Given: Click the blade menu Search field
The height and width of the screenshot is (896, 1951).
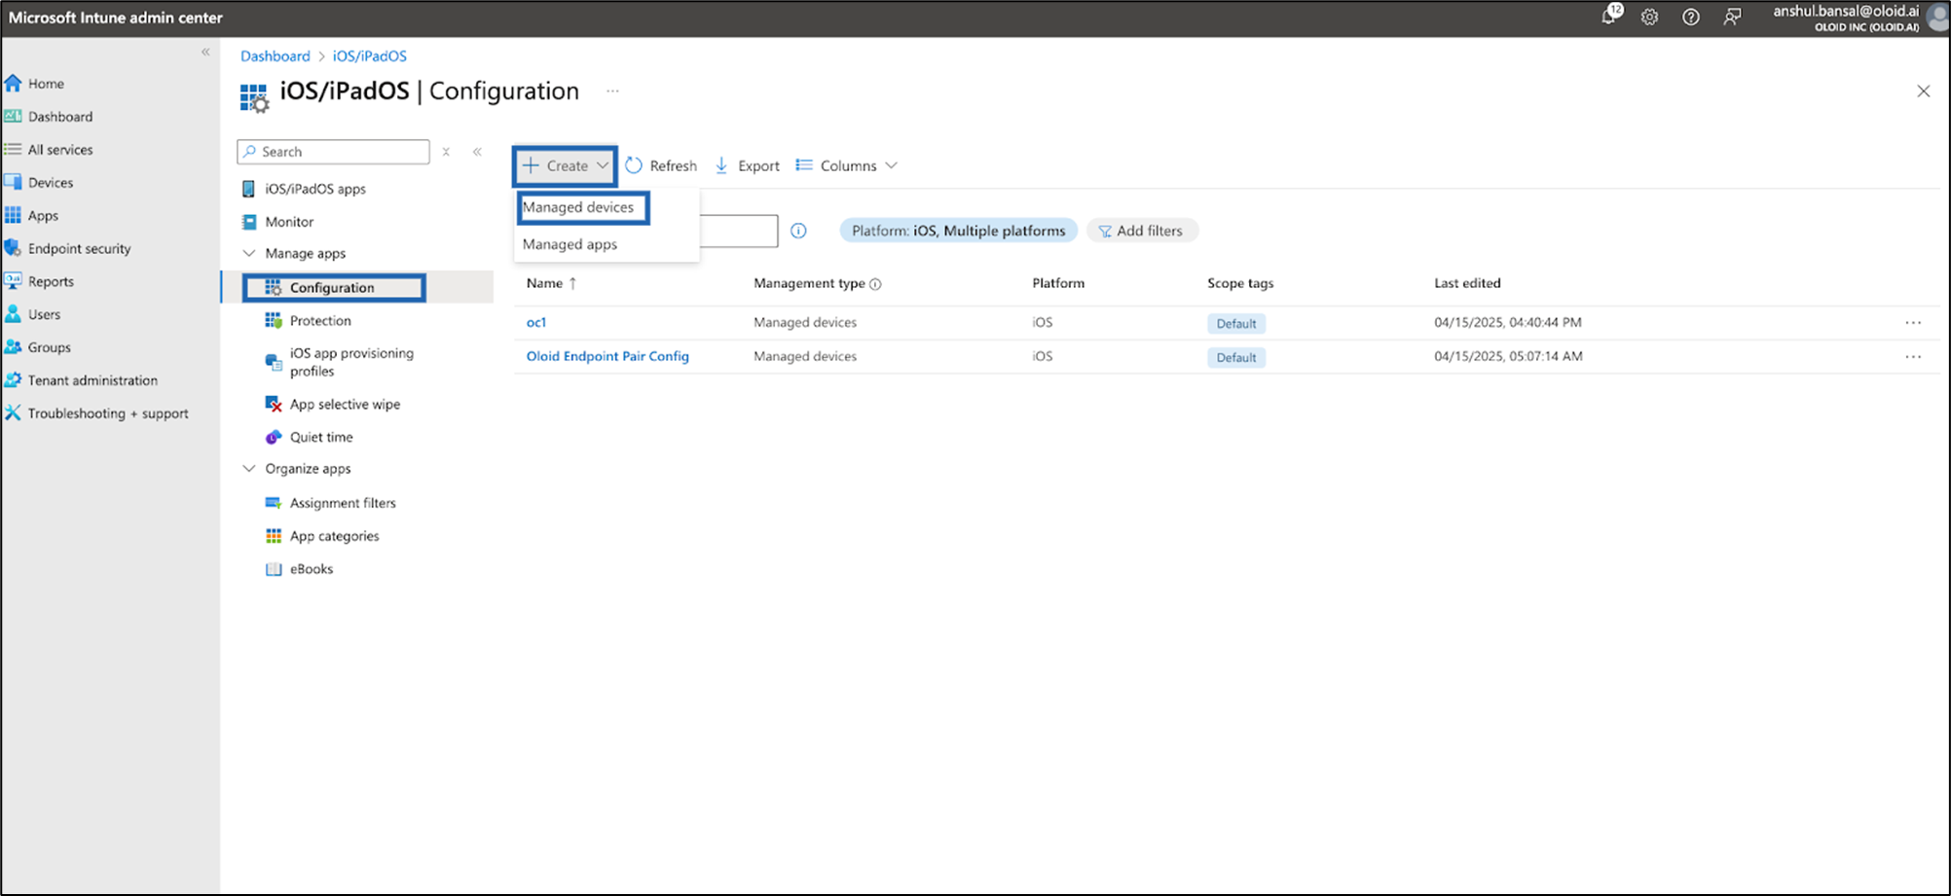Looking at the screenshot, I should coord(333,152).
